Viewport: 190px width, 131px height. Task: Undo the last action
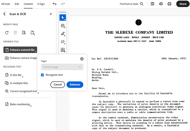[x=54, y=4]
